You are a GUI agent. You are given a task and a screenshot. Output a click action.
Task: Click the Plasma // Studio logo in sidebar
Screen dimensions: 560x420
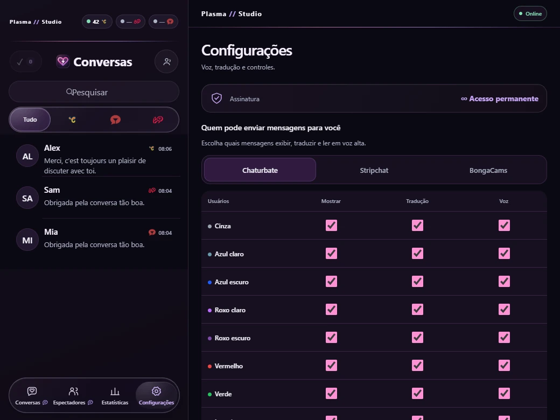36,22
